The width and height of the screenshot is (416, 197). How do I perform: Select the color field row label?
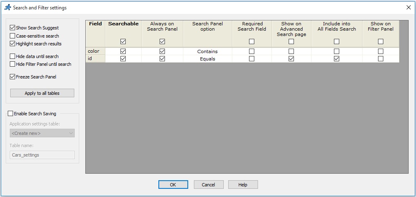pyautogui.click(x=96, y=51)
